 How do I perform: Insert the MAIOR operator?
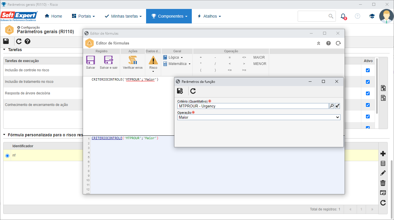[259, 57]
